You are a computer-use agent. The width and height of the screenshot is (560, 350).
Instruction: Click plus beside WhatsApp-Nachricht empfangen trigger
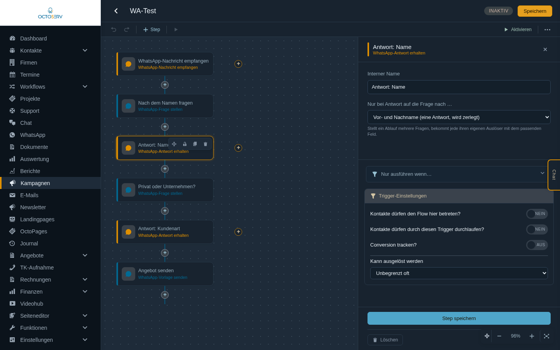tap(238, 64)
